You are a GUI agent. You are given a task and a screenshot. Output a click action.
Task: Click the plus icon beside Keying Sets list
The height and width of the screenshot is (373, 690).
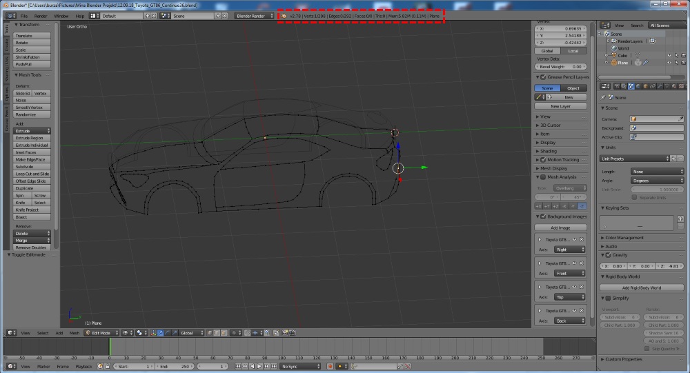click(x=680, y=219)
